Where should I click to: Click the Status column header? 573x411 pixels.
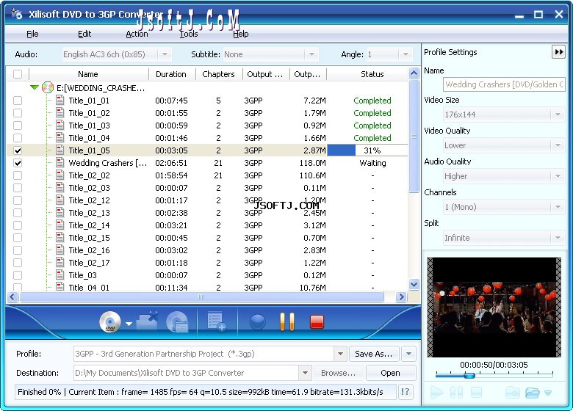coord(372,74)
